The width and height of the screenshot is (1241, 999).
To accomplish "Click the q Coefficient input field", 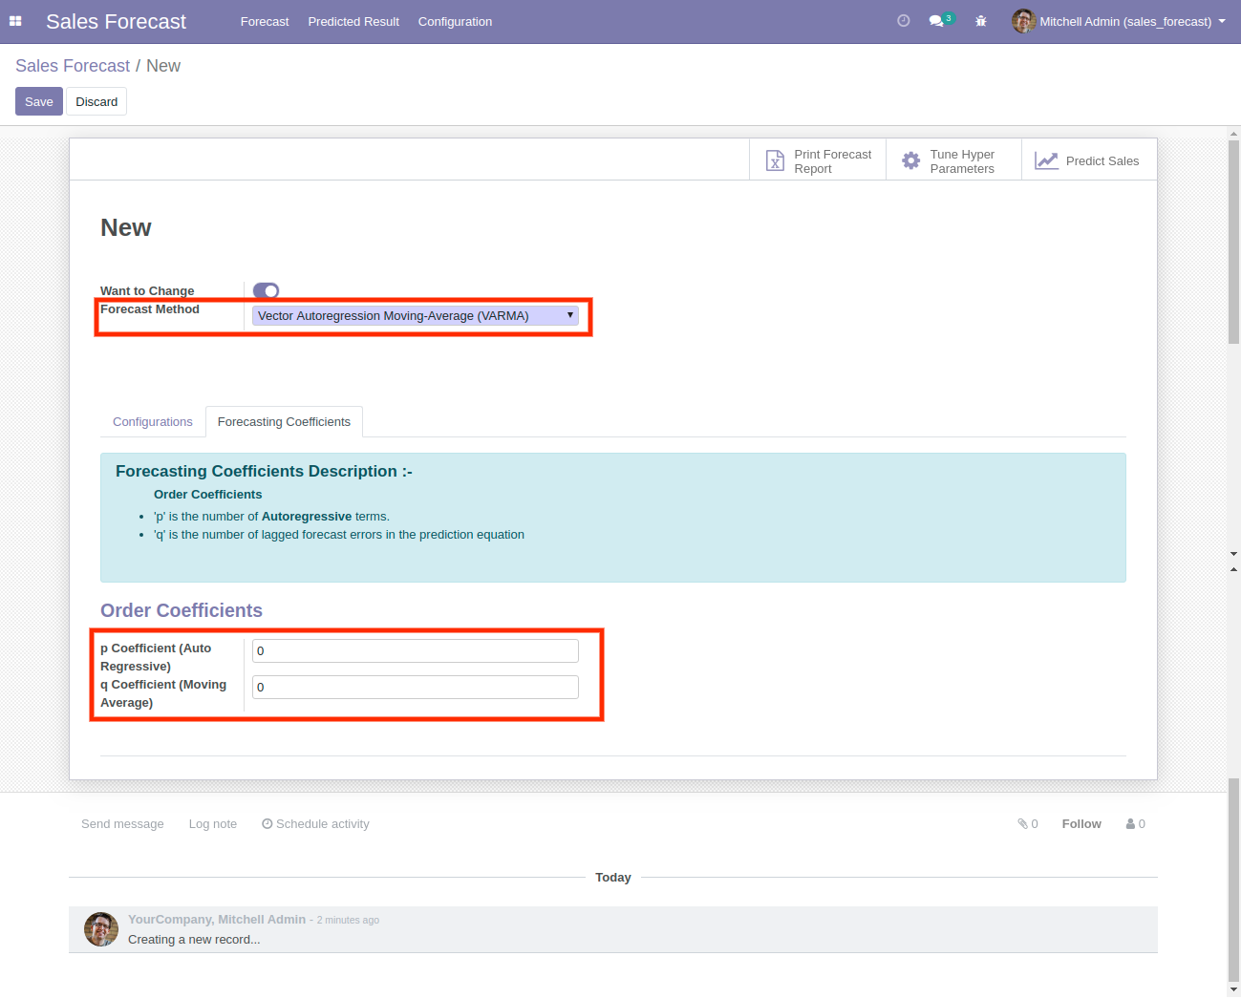I will coord(415,688).
